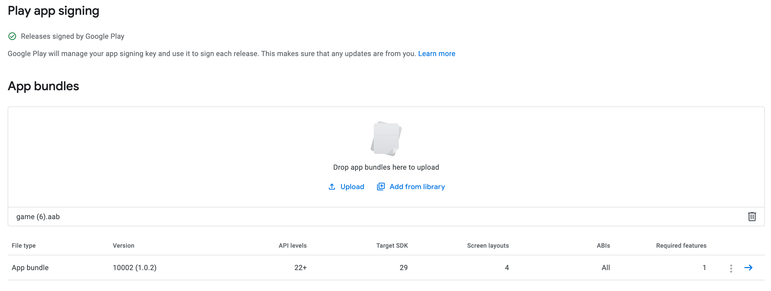Click the Learn more link
The height and width of the screenshot is (291, 771).
click(436, 54)
